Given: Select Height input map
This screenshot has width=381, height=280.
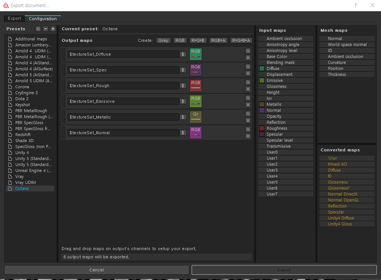Looking at the screenshot, I should [x=286, y=92].
